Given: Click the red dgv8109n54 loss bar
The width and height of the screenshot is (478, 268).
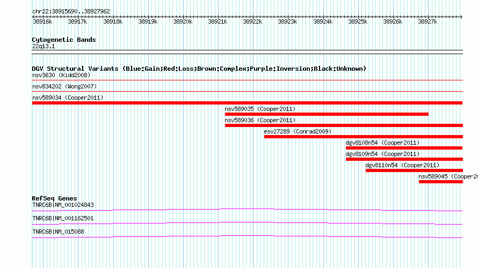Looking at the screenshot, I should point(404,159).
